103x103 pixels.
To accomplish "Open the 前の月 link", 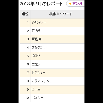I will [77, 4].
